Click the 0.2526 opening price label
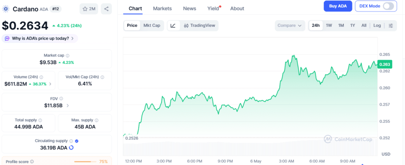Viewport: 405px width, 165px height. (132, 138)
